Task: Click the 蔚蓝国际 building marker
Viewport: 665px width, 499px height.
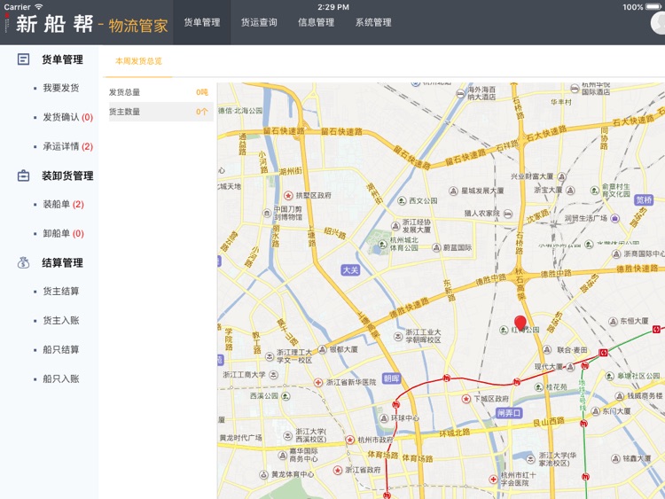Action: [x=436, y=247]
